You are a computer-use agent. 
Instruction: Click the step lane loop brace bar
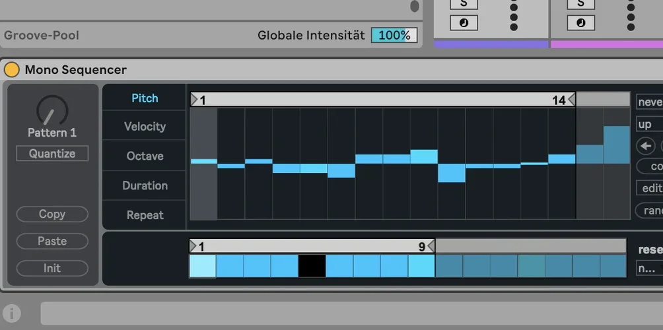(312, 246)
